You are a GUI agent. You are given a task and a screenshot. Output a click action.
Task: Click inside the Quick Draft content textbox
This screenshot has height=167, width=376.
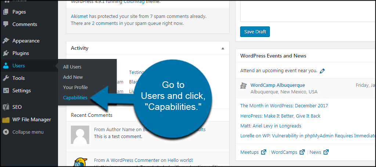(x=308, y=11)
